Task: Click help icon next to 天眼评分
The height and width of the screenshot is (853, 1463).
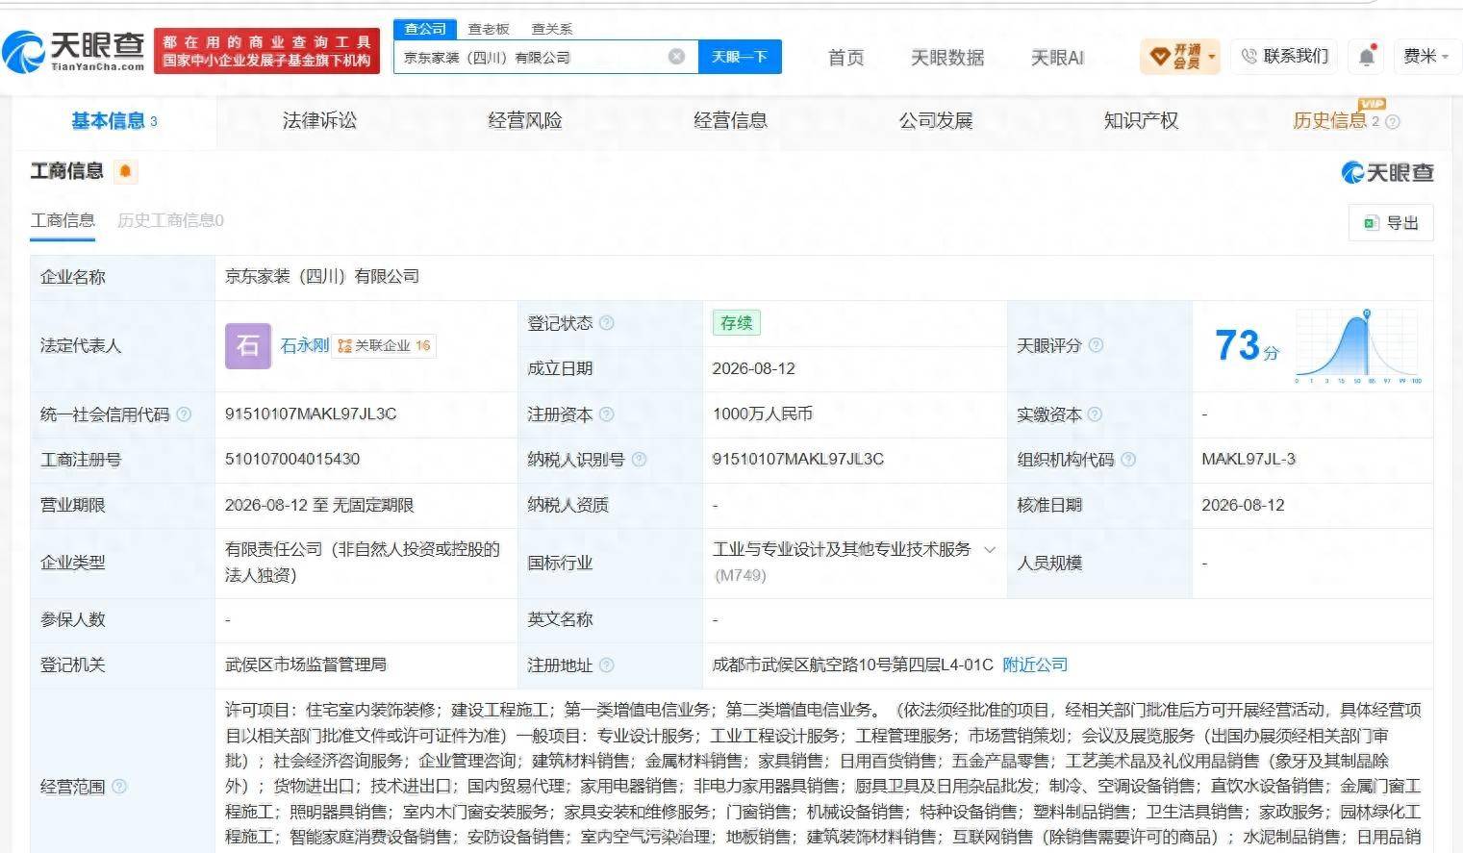Action: pyautogui.click(x=1096, y=345)
